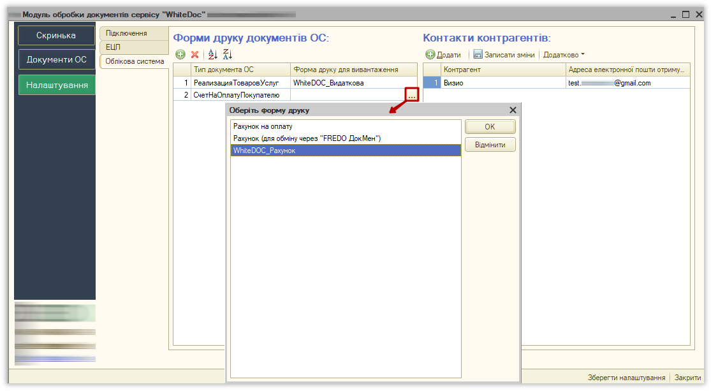Click the diskette icon beside Записати зміни
Image resolution: width=711 pixels, height=391 pixels.
point(478,54)
